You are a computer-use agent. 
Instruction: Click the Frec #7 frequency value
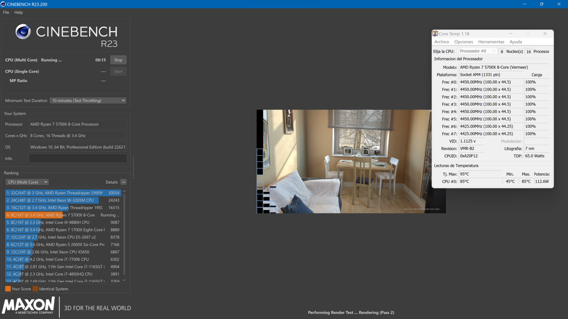coord(491,134)
